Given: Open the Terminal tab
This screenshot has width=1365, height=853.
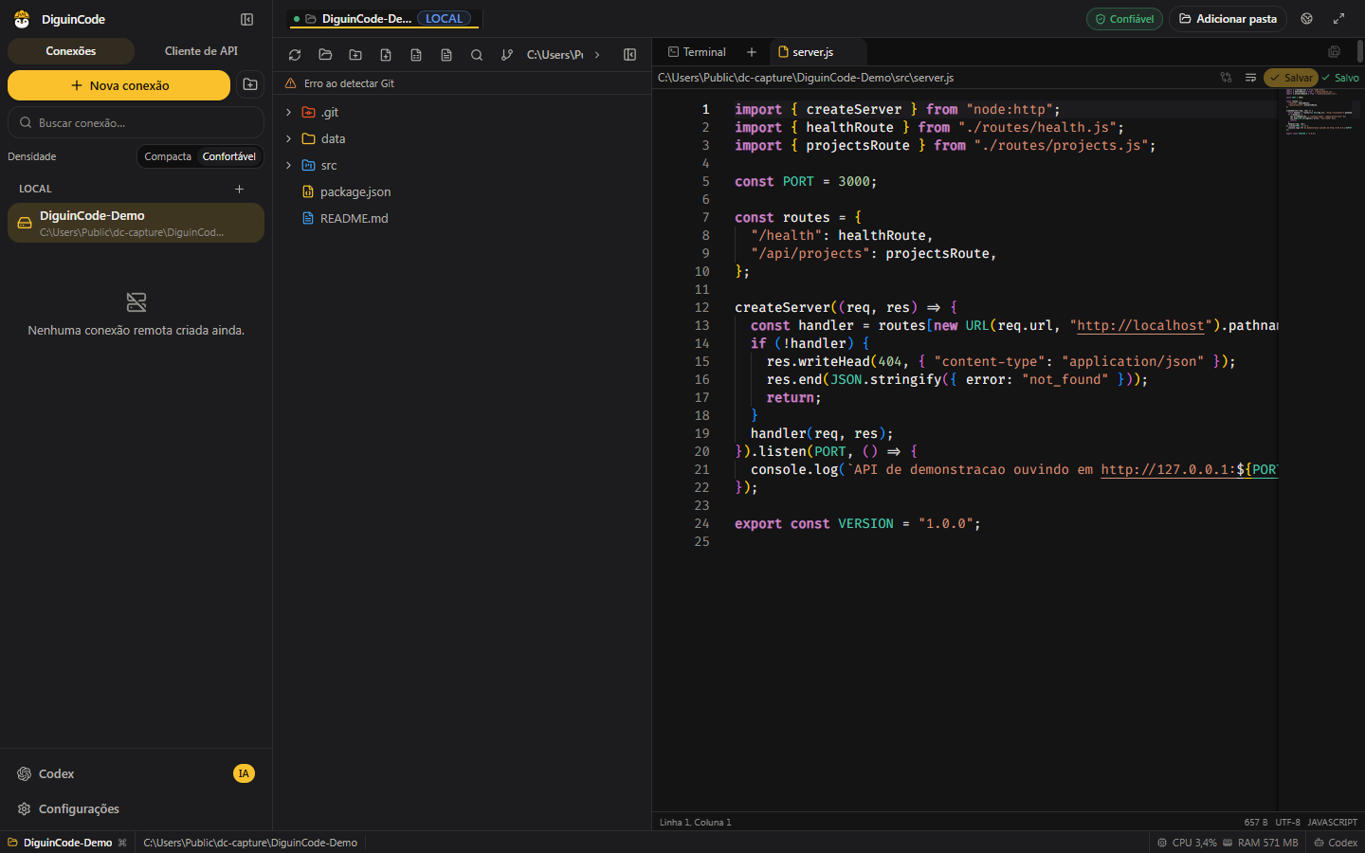Looking at the screenshot, I should click(697, 52).
